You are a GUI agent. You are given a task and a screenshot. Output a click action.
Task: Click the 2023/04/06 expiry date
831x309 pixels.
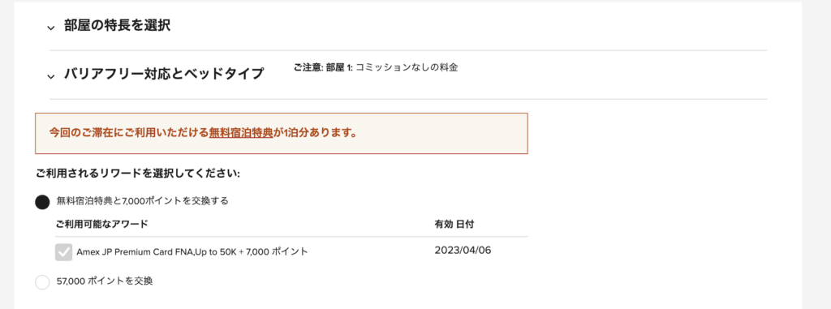463,250
